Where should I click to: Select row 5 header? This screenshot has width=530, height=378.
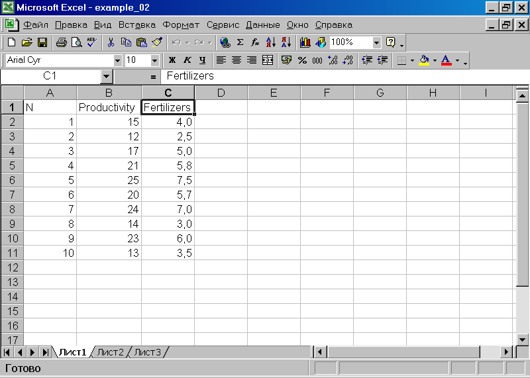pos(12,165)
